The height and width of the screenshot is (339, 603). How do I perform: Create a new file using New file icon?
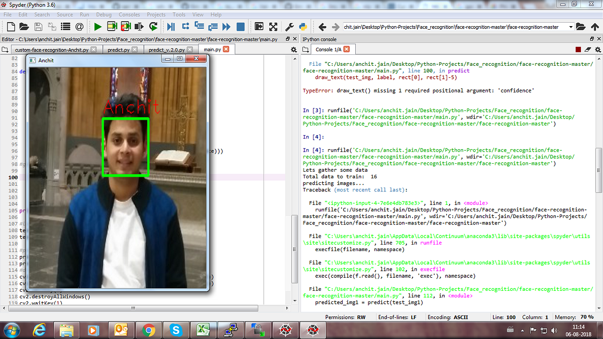10,27
